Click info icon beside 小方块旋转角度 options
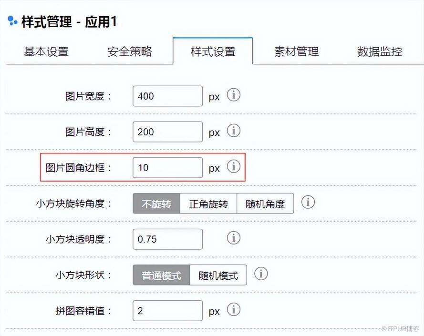 [x=308, y=202]
